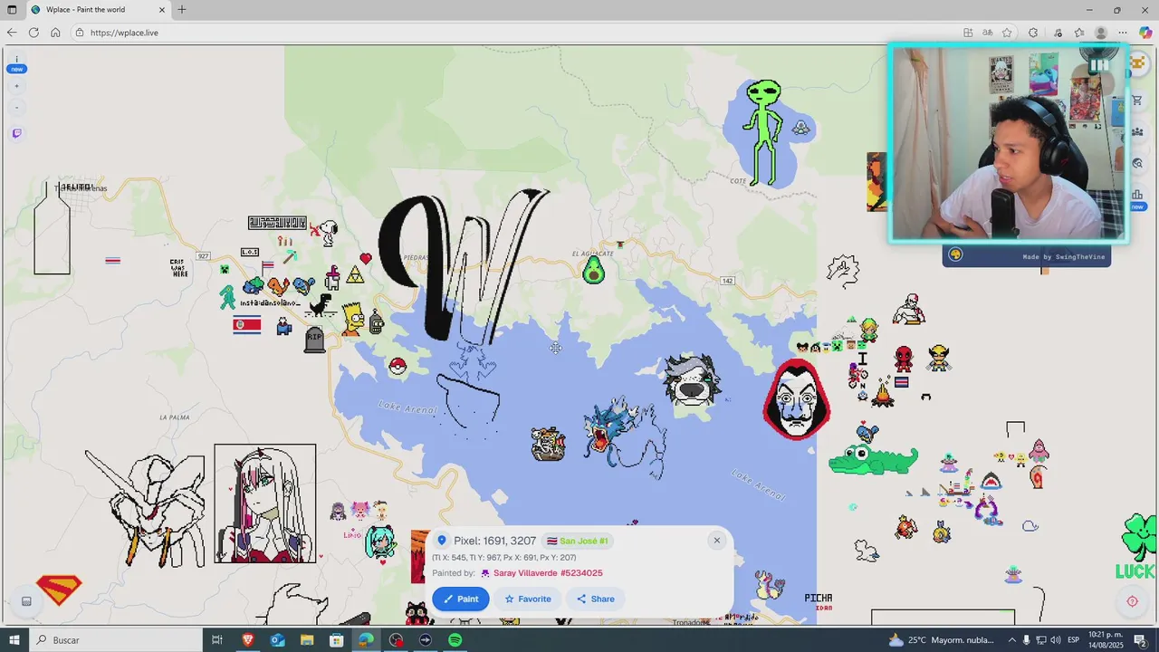1159x652 pixels.
Task: Click the San José #1 region tag
Action: click(578, 541)
